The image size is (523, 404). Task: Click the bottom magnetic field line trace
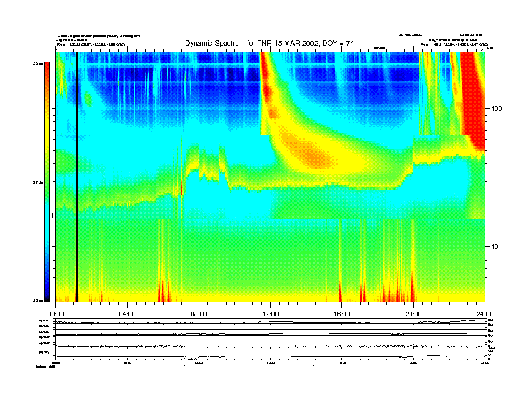tap(270, 356)
